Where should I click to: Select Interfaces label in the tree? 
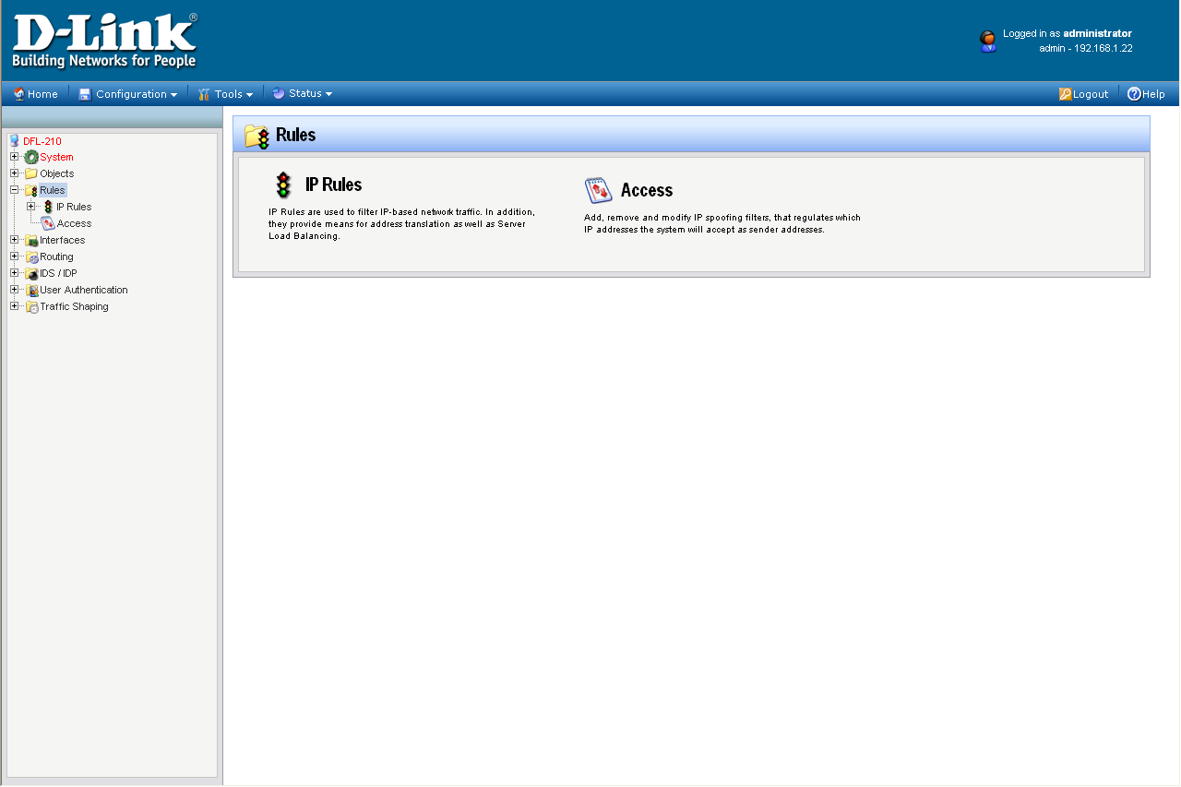63,240
